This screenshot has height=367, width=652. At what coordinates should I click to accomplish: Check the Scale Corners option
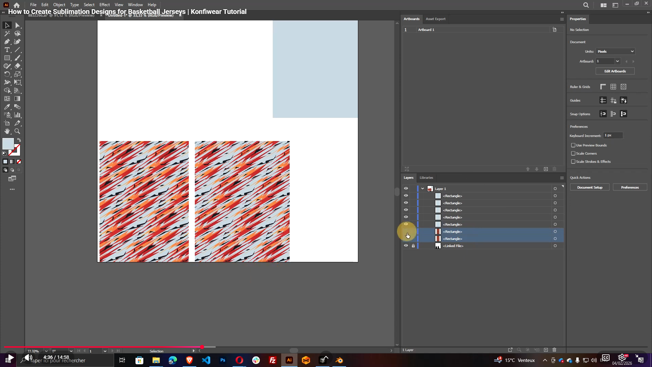click(574, 153)
